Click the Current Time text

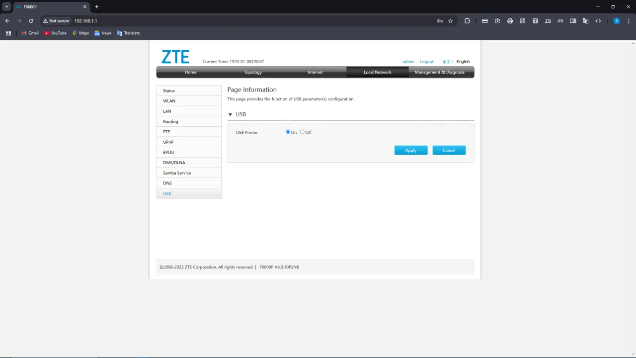(234, 62)
